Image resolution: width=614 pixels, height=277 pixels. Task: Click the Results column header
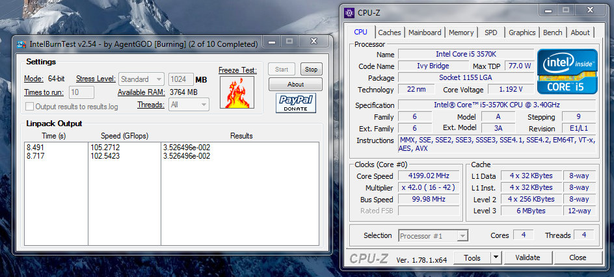241,136
